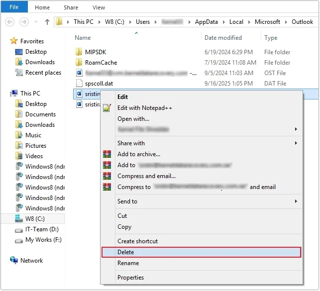
Task: Open Downloads under Favorites
Action: (x=40, y=62)
